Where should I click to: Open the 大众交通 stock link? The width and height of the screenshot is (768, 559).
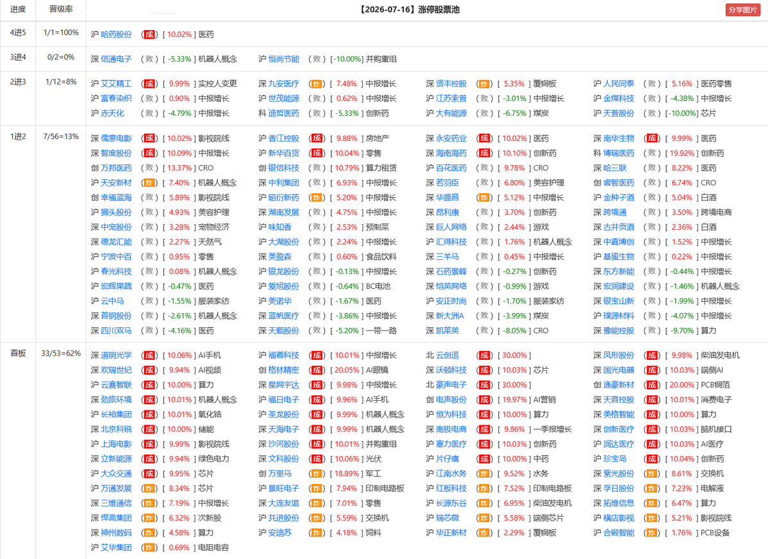(116, 473)
